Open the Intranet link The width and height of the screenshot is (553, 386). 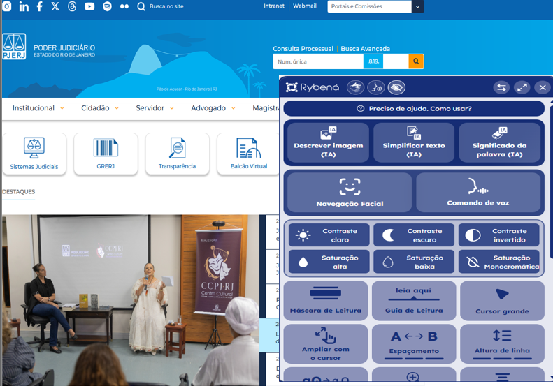coord(273,6)
